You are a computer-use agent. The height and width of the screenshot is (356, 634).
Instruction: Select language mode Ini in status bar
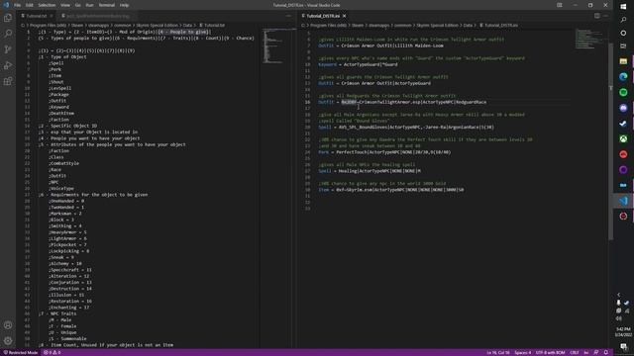[x=585, y=352]
